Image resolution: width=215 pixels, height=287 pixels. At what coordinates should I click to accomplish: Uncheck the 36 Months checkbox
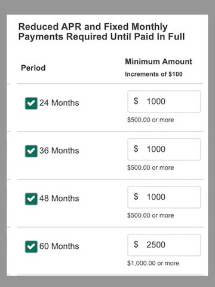click(x=31, y=151)
